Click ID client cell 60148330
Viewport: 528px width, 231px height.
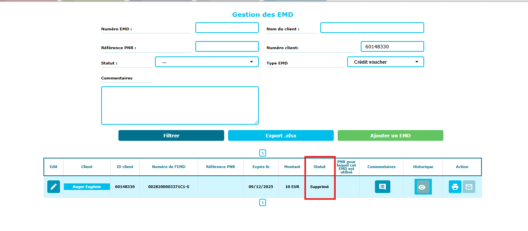point(125,186)
